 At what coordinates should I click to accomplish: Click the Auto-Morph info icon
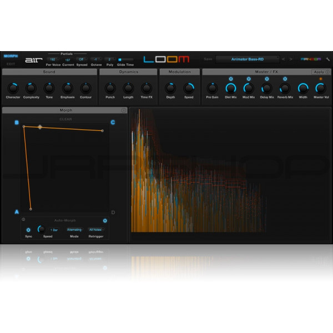pos(23,219)
